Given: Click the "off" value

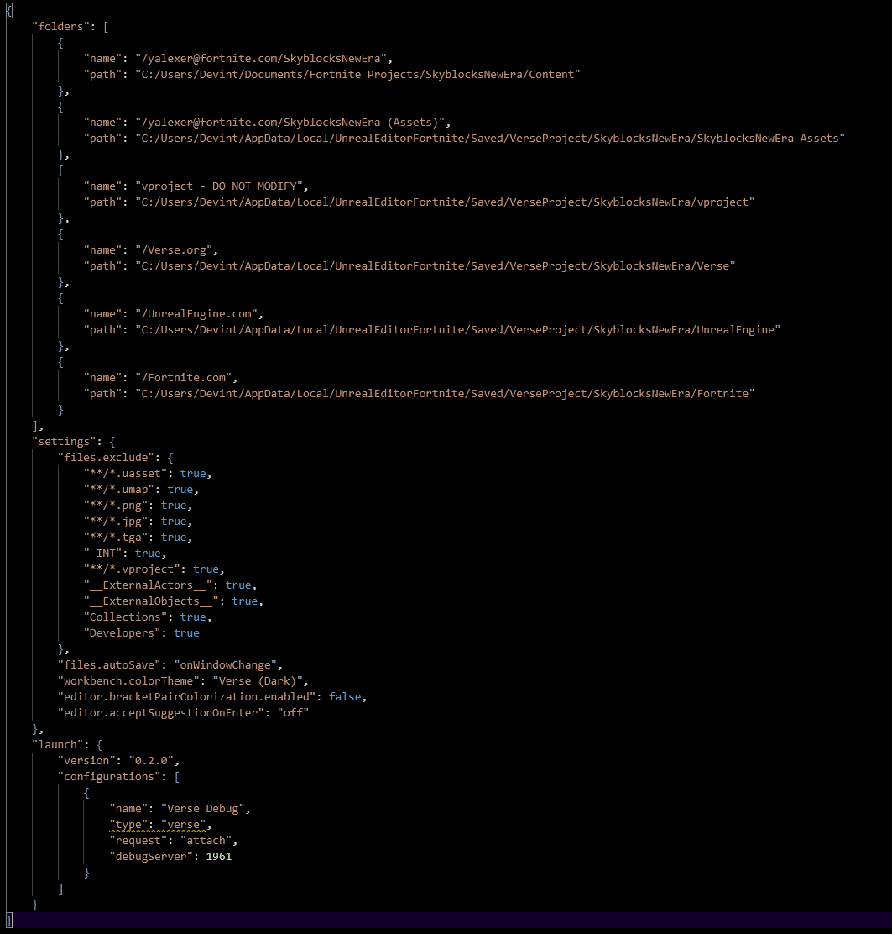Looking at the screenshot, I should [x=293, y=712].
